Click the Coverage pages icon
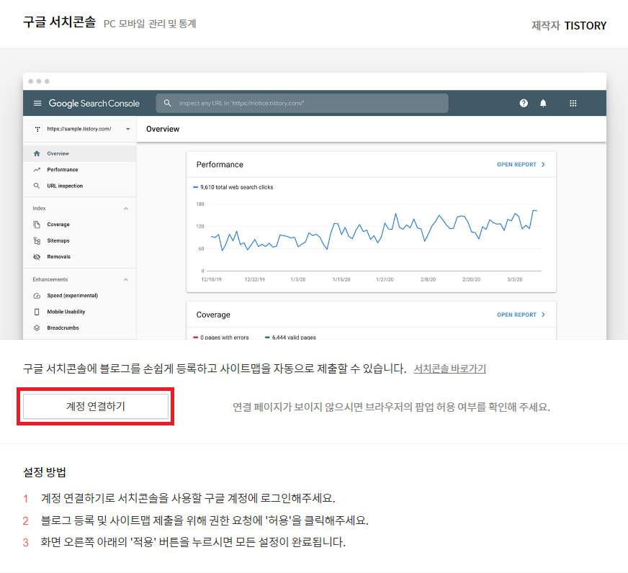The height and width of the screenshot is (573, 628). (37, 225)
